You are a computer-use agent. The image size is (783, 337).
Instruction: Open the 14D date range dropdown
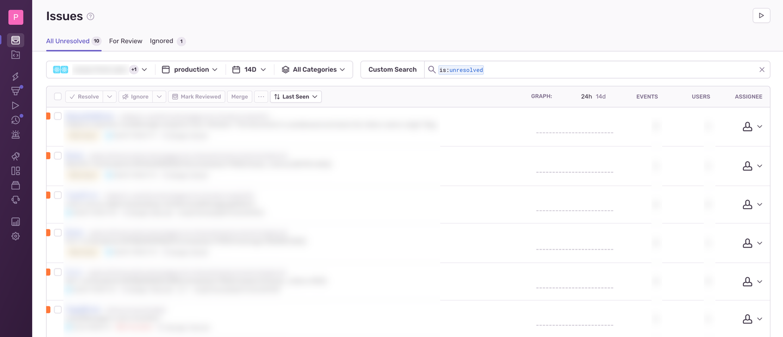pos(249,70)
